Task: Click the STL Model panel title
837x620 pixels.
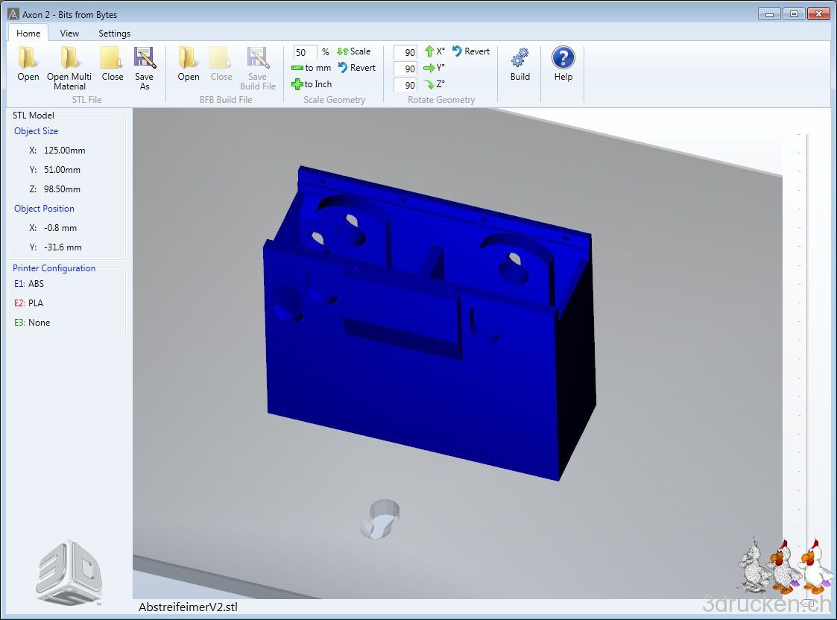Action: click(33, 116)
